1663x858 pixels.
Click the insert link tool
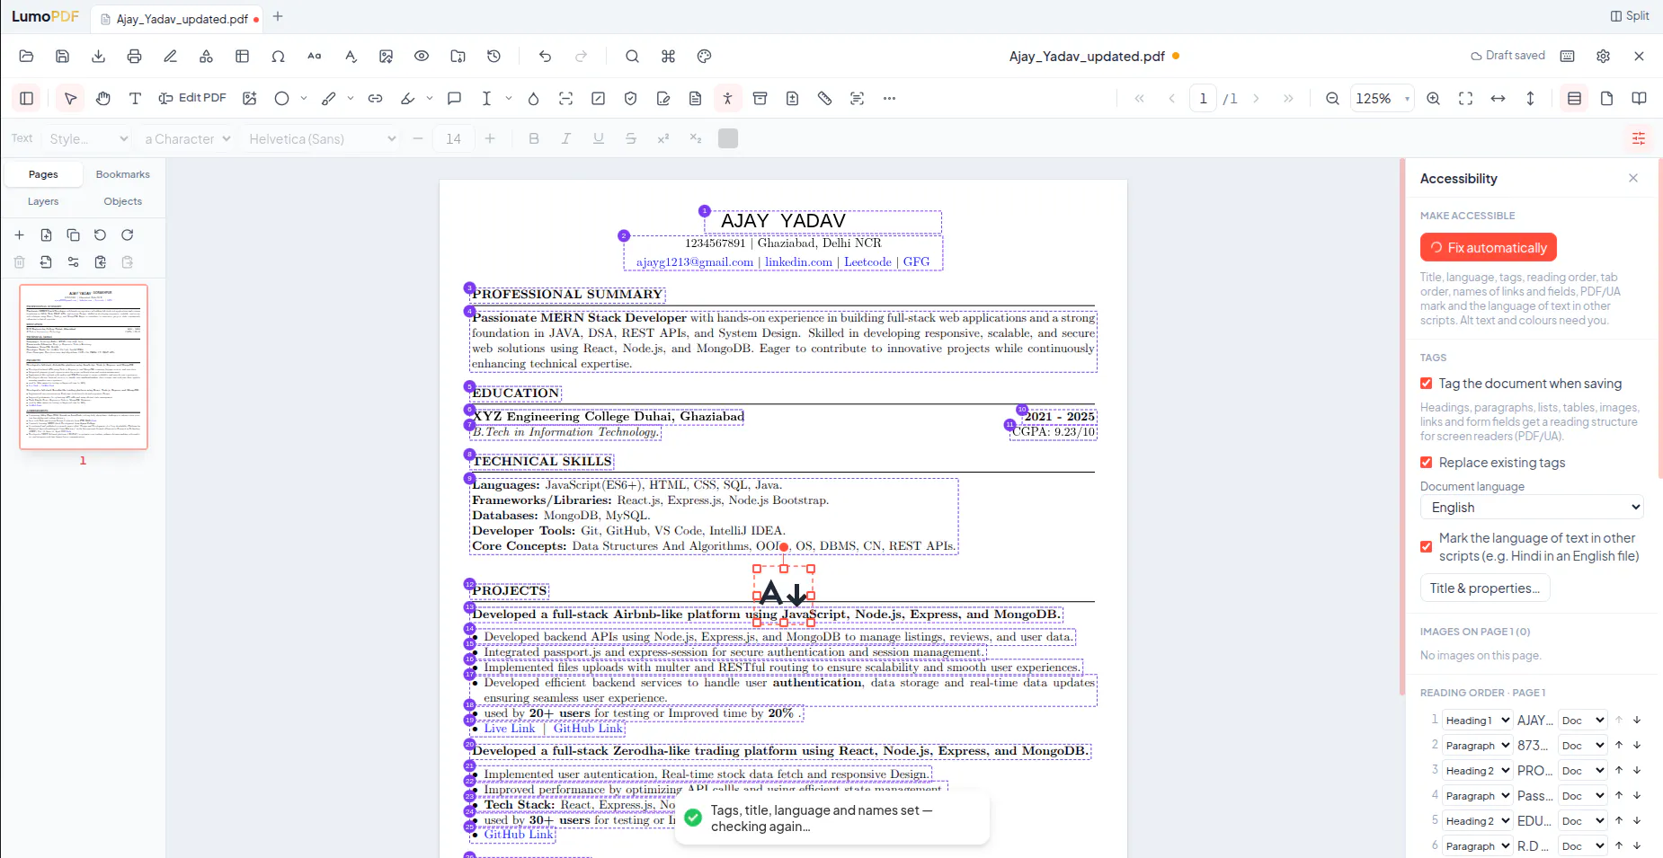[375, 98]
